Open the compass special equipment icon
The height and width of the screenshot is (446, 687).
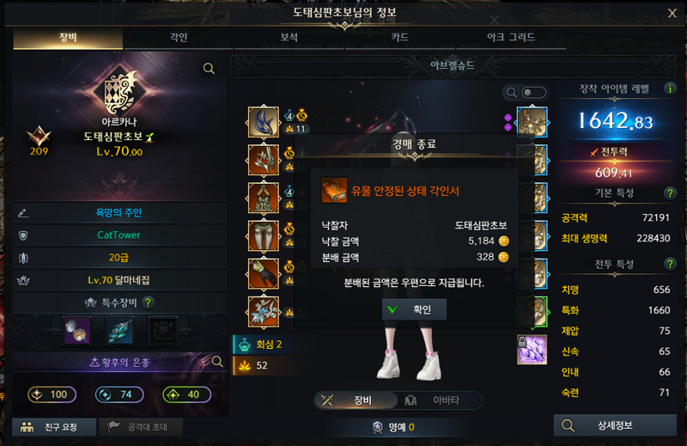(77, 330)
